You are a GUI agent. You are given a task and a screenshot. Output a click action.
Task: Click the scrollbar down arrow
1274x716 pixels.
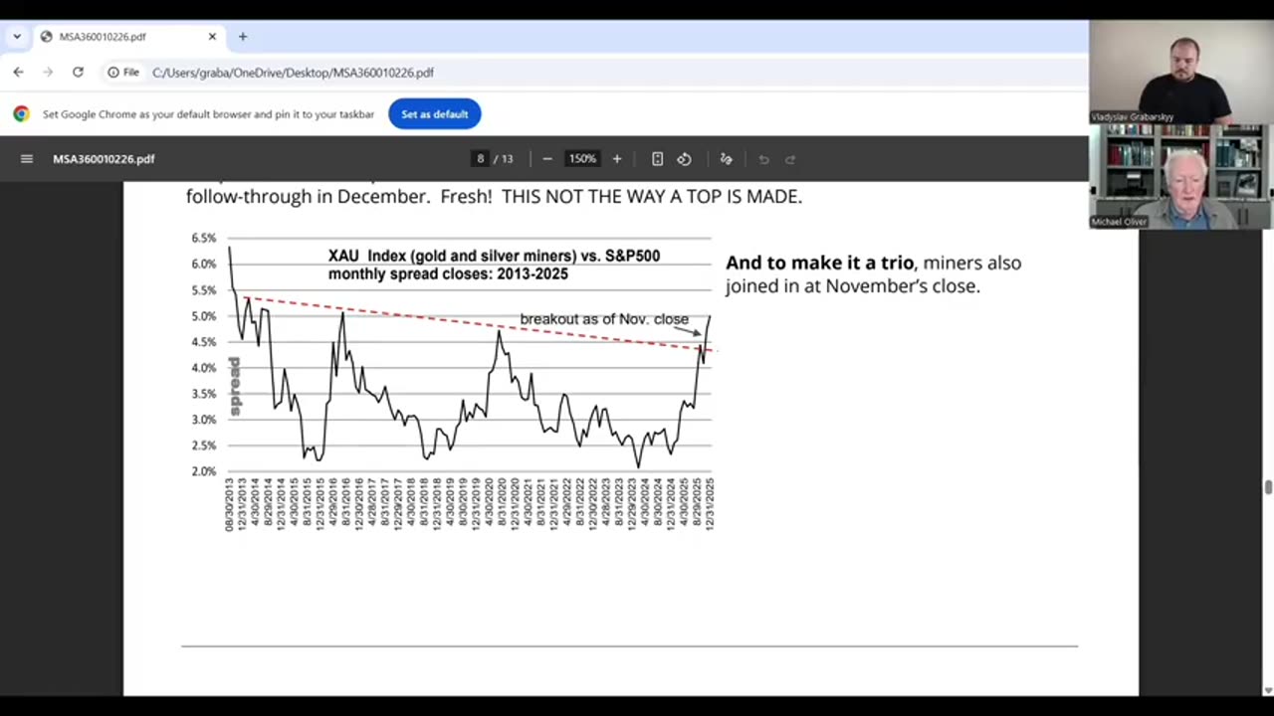[x=1267, y=690]
